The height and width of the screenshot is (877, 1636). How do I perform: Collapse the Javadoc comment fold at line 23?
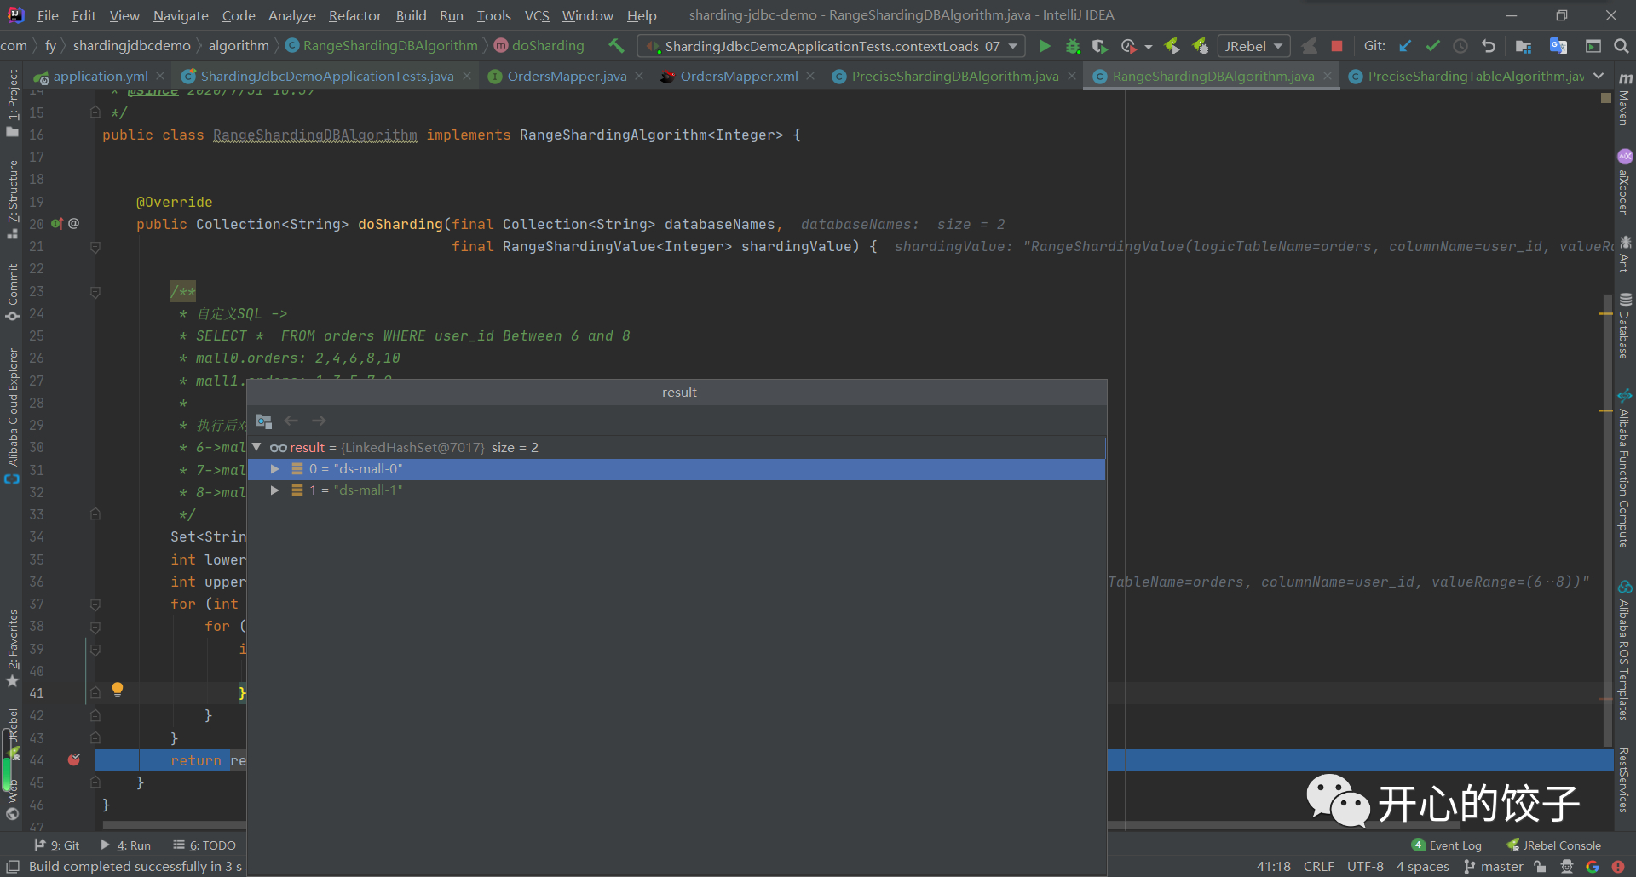point(95,291)
